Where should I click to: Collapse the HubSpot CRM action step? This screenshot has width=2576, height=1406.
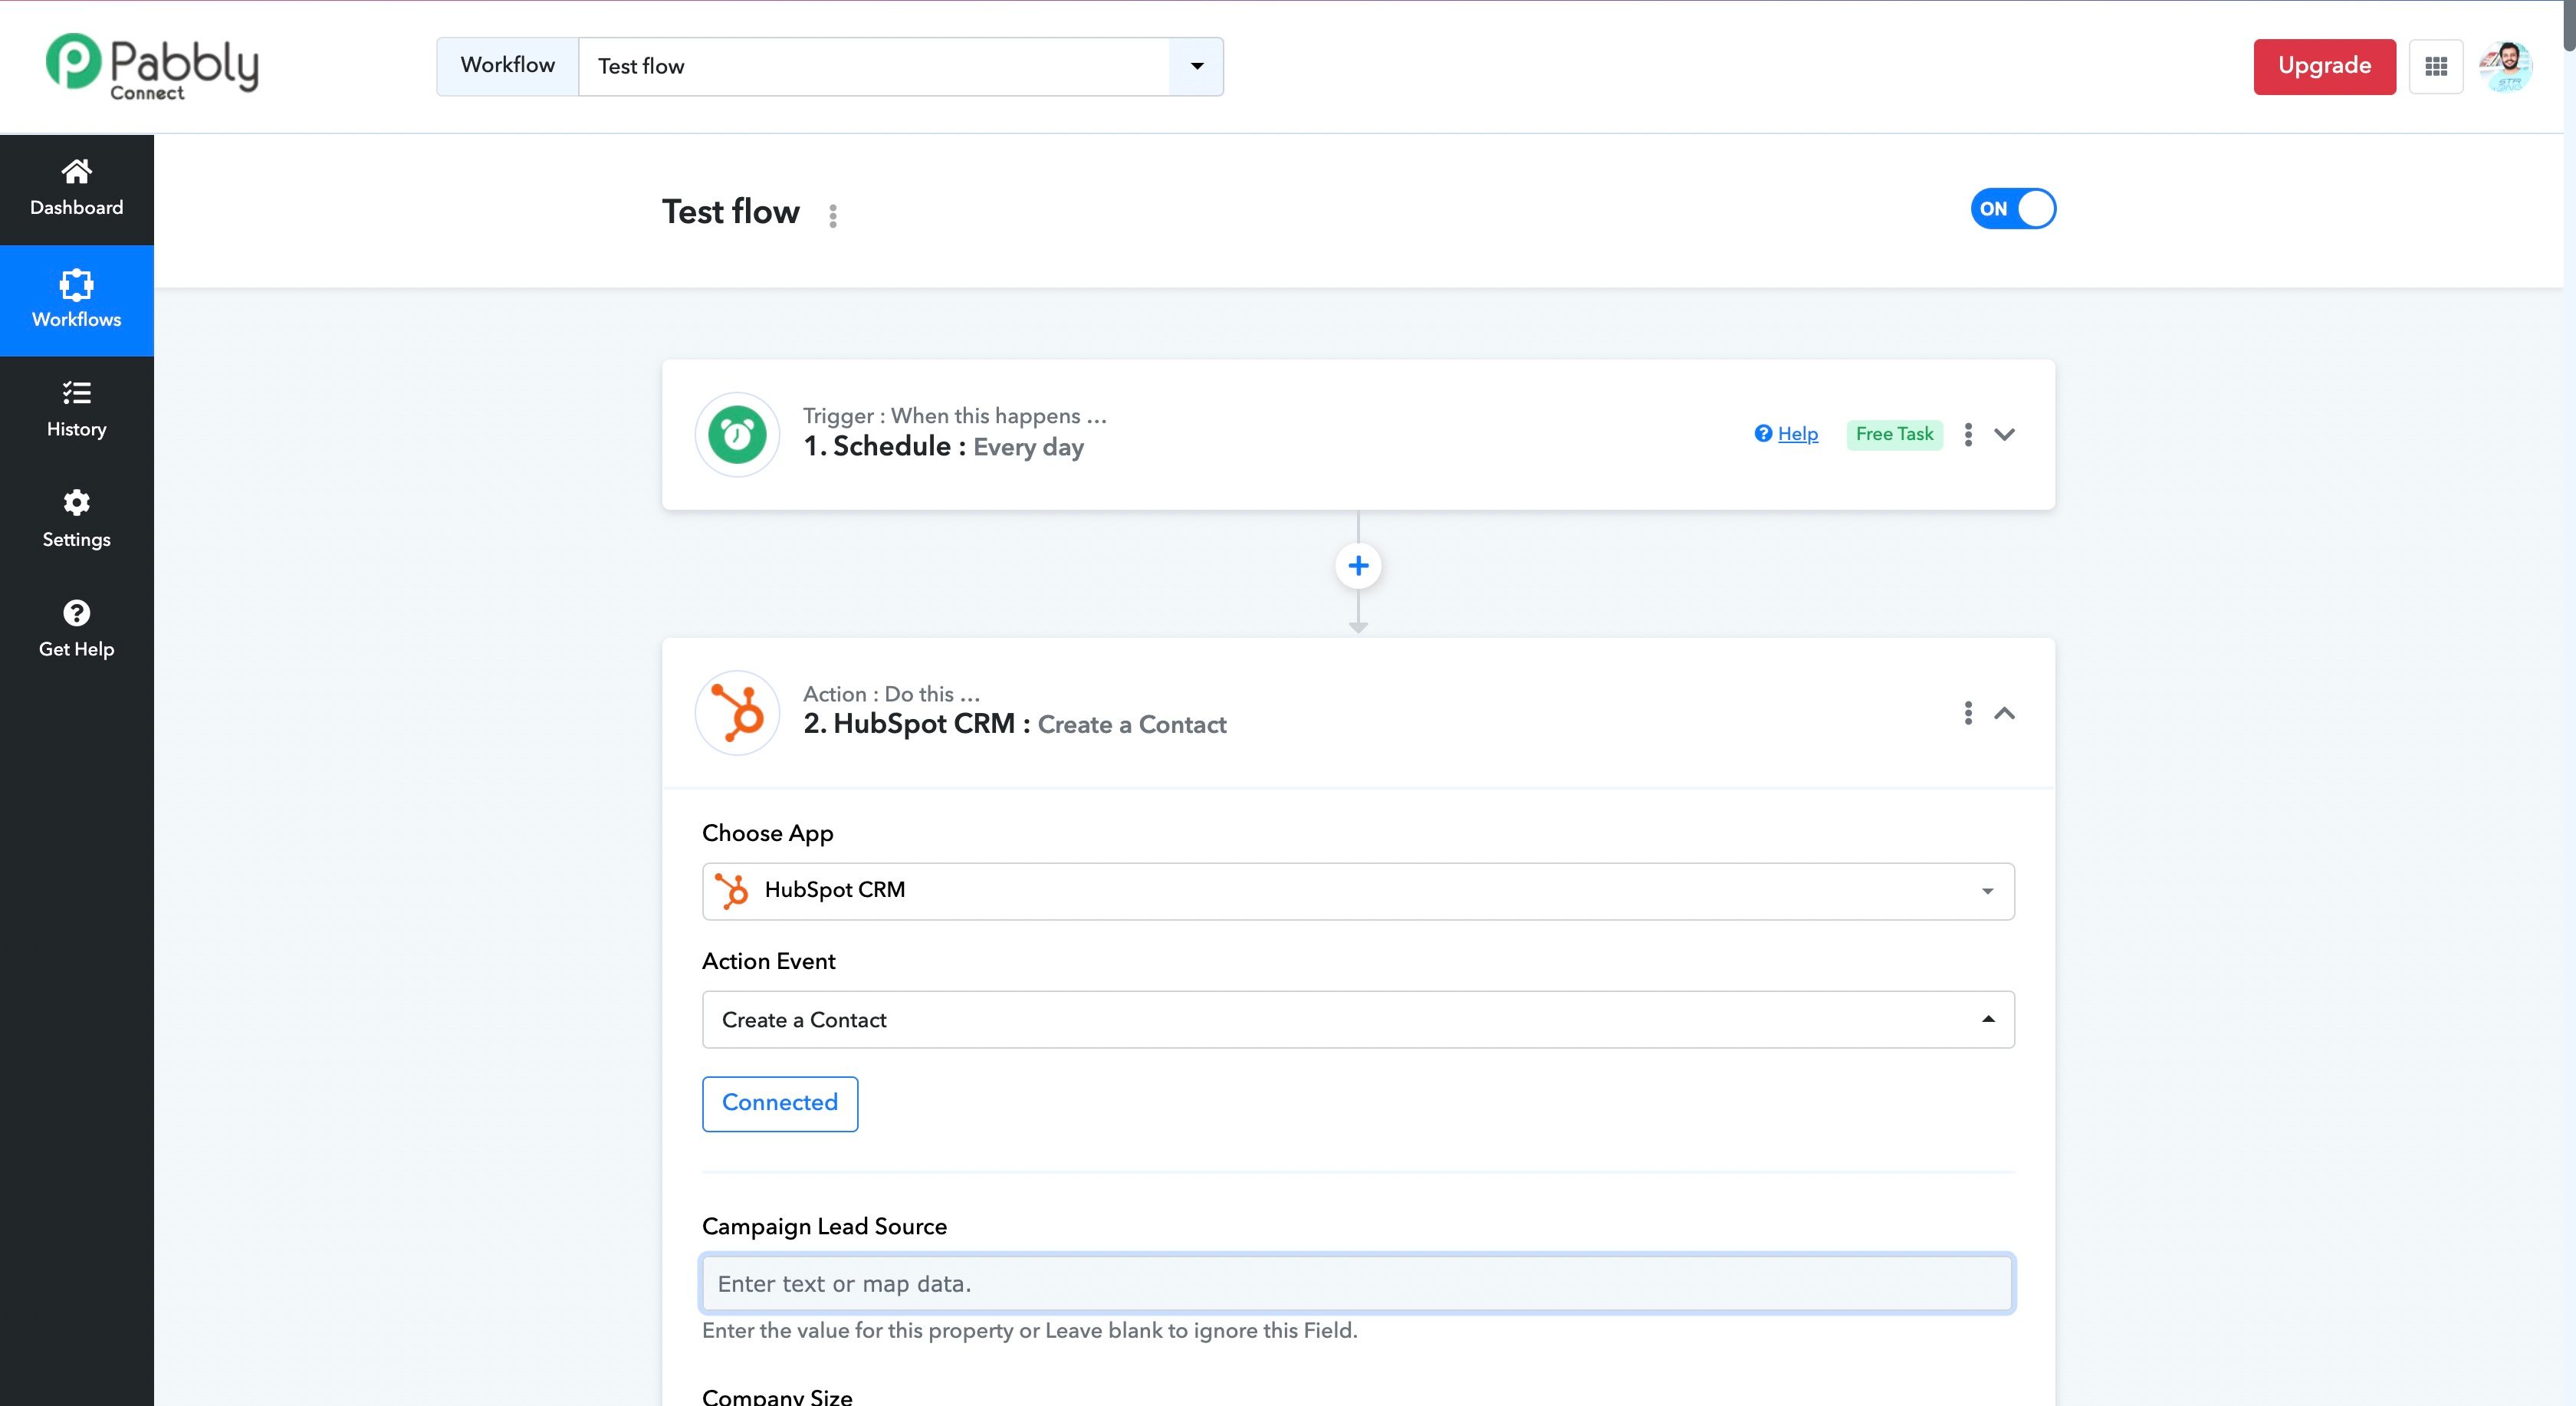[2004, 713]
